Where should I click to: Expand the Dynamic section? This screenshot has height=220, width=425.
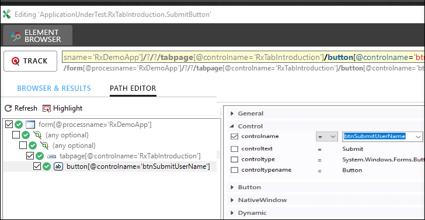[232, 213]
